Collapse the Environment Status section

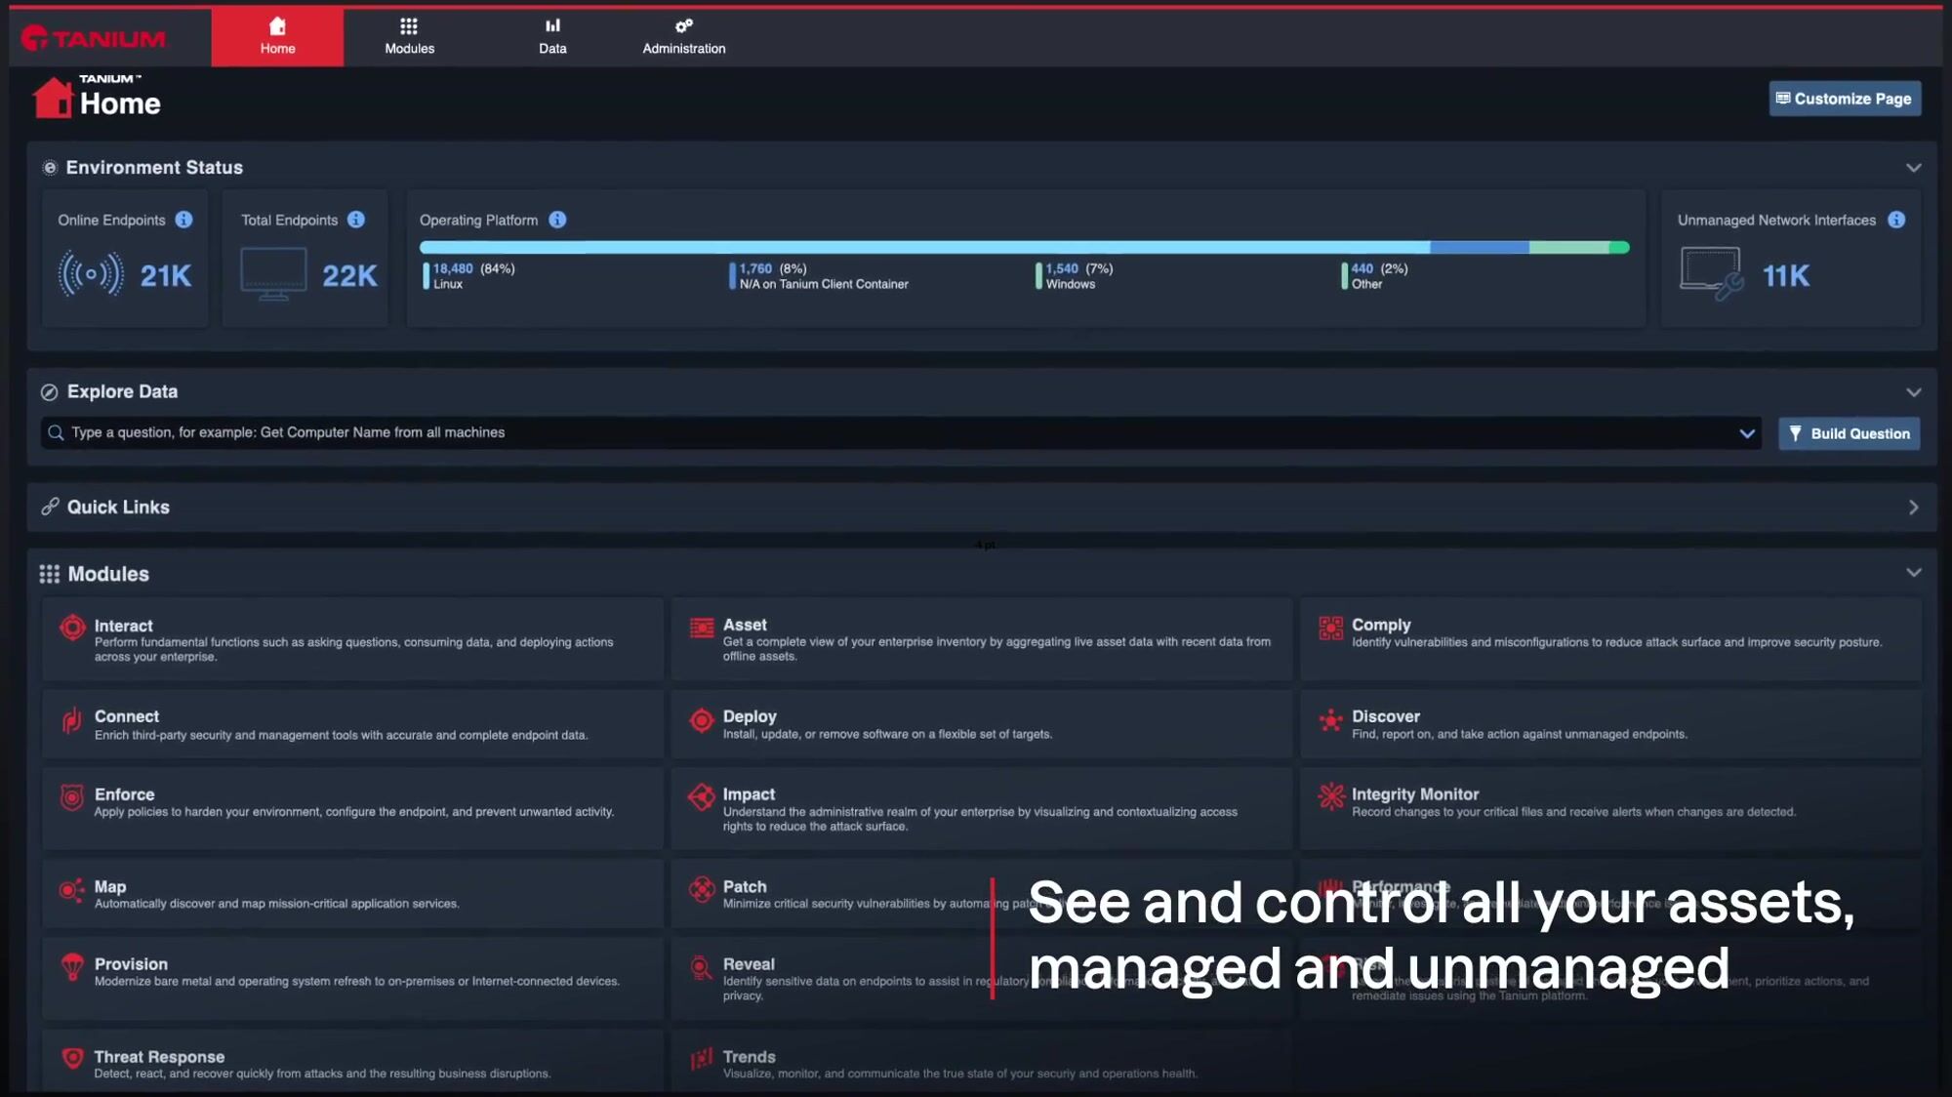1913,168
